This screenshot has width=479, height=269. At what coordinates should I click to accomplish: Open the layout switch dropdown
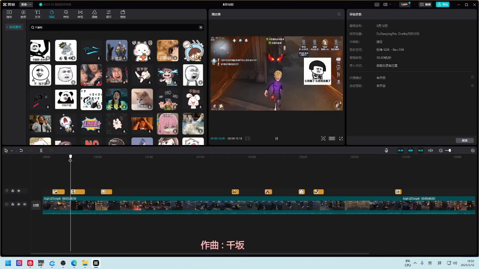387,4
